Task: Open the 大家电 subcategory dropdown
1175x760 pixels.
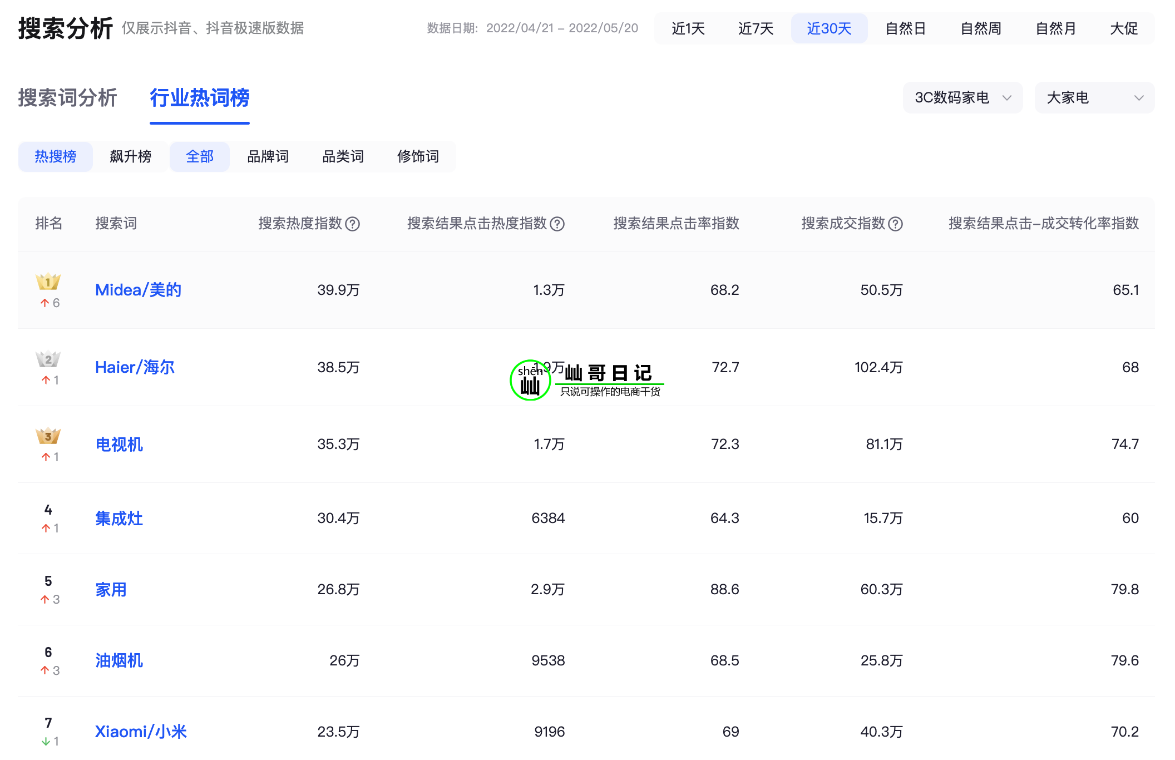Action: point(1094,98)
